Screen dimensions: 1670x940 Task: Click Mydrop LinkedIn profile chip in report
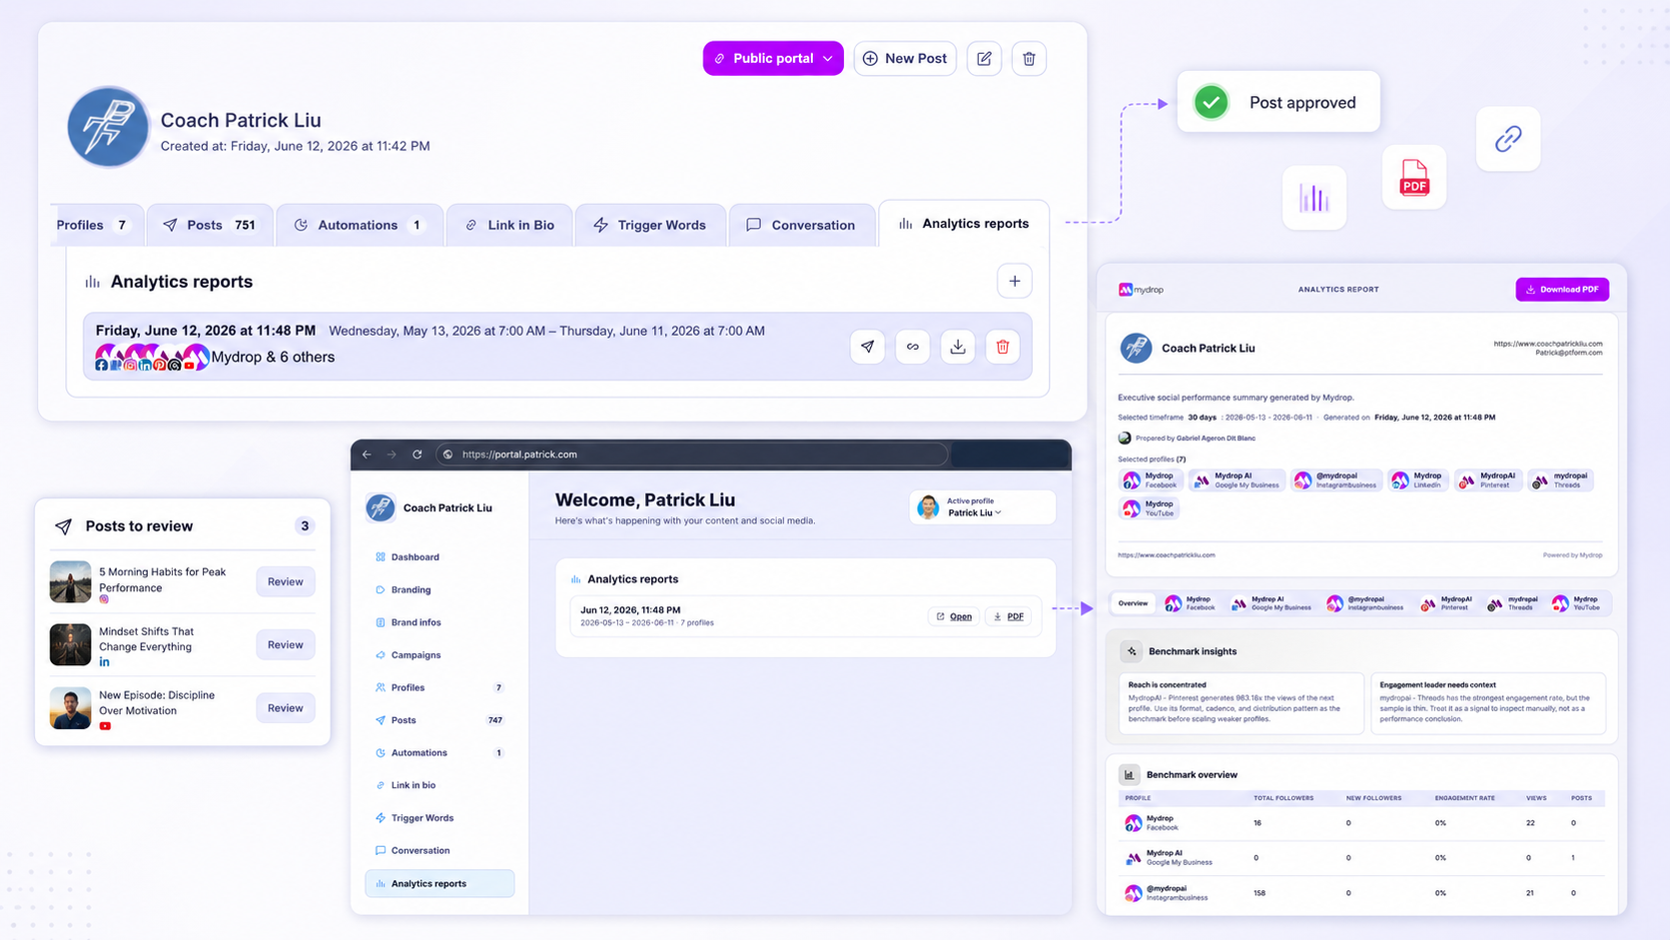(1419, 480)
